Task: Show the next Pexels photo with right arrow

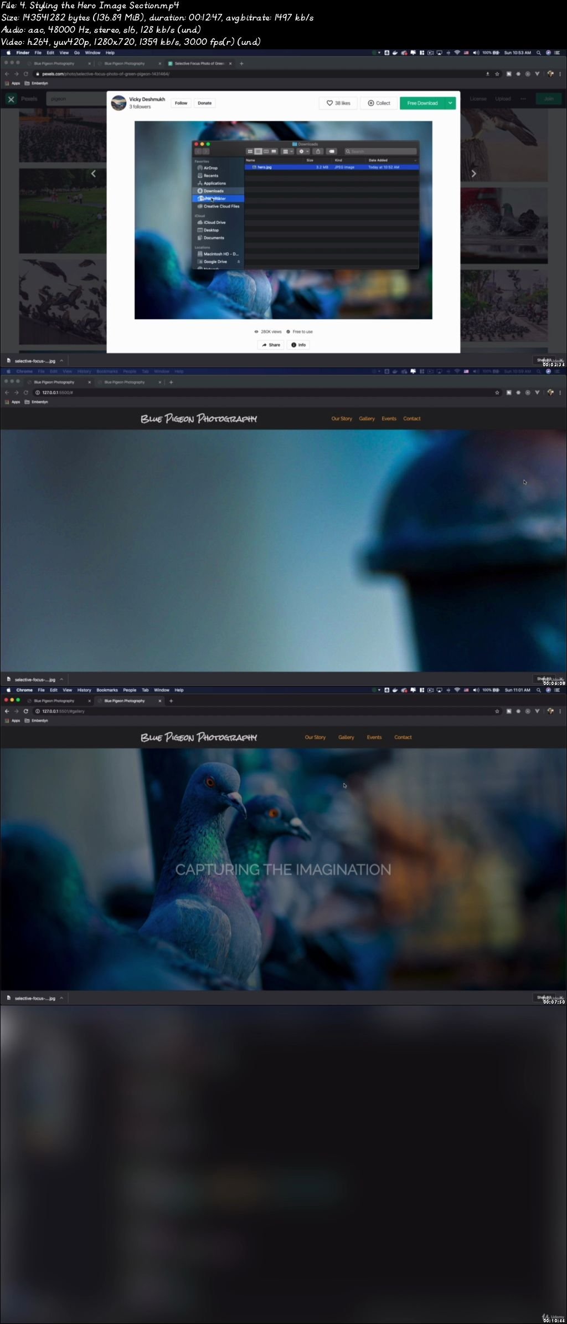Action: [x=473, y=173]
